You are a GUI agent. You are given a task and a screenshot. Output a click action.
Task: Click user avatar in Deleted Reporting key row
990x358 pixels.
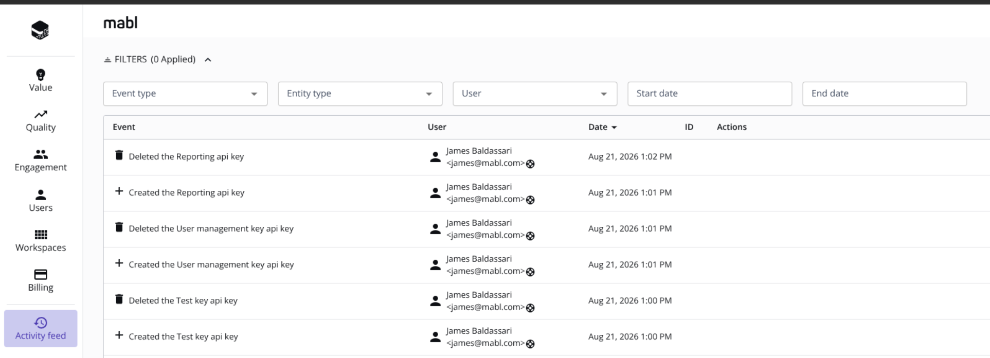[x=435, y=157]
